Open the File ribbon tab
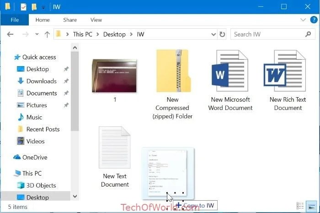Image resolution: width=320 pixels, height=213 pixels. coord(15,20)
